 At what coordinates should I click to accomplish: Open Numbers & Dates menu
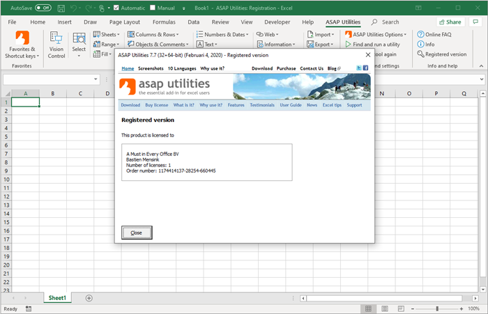222,35
